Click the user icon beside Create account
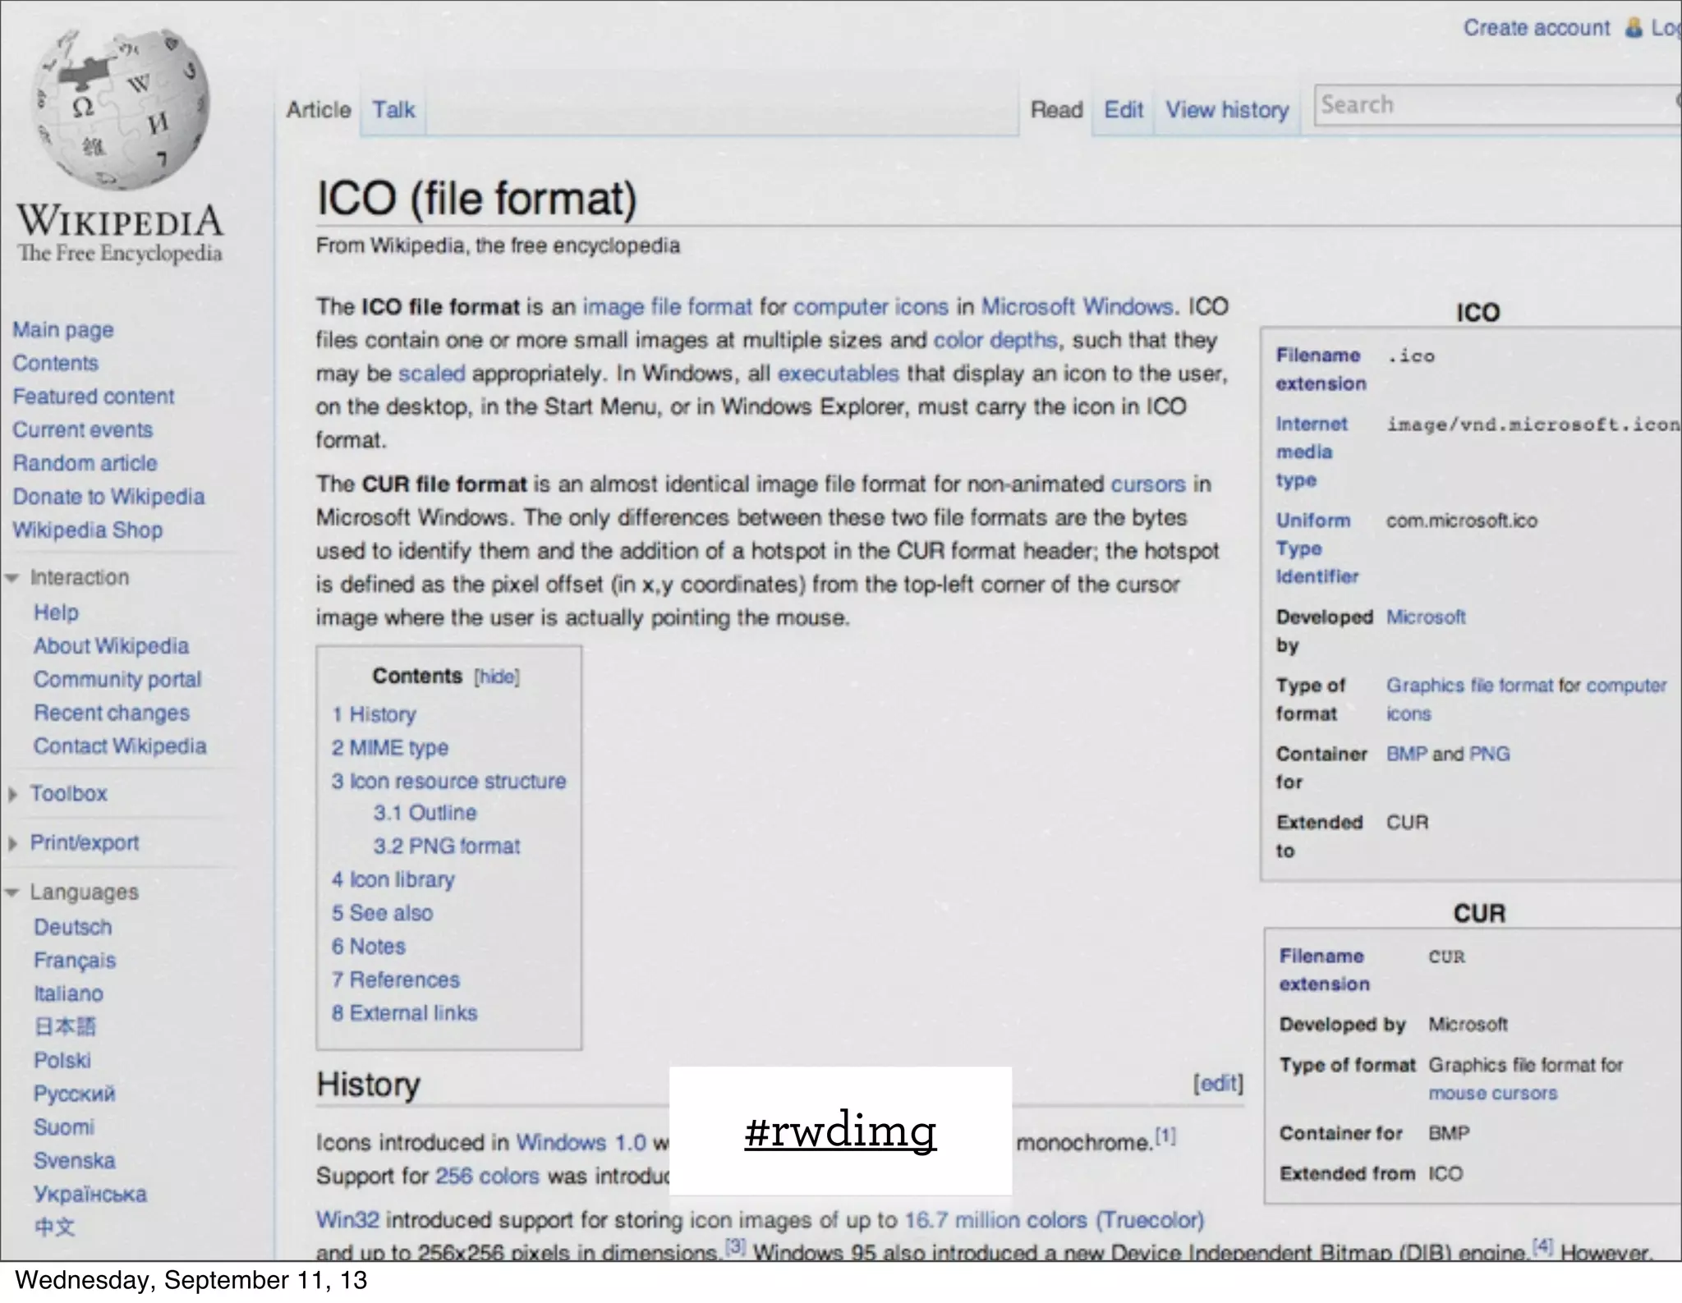This screenshot has width=1682, height=1303. point(1634,28)
